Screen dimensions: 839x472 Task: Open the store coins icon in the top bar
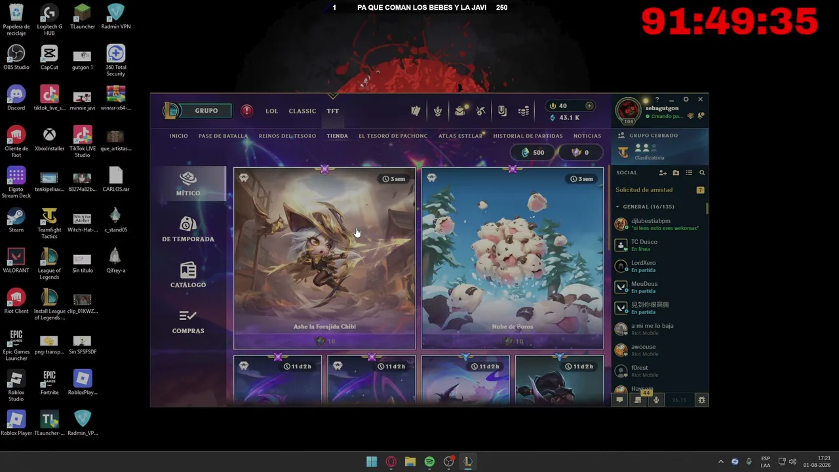pyautogui.click(x=524, y=111)
